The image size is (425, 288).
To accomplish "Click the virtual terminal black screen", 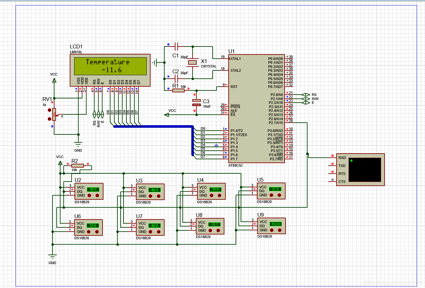I will click(365, 170).
